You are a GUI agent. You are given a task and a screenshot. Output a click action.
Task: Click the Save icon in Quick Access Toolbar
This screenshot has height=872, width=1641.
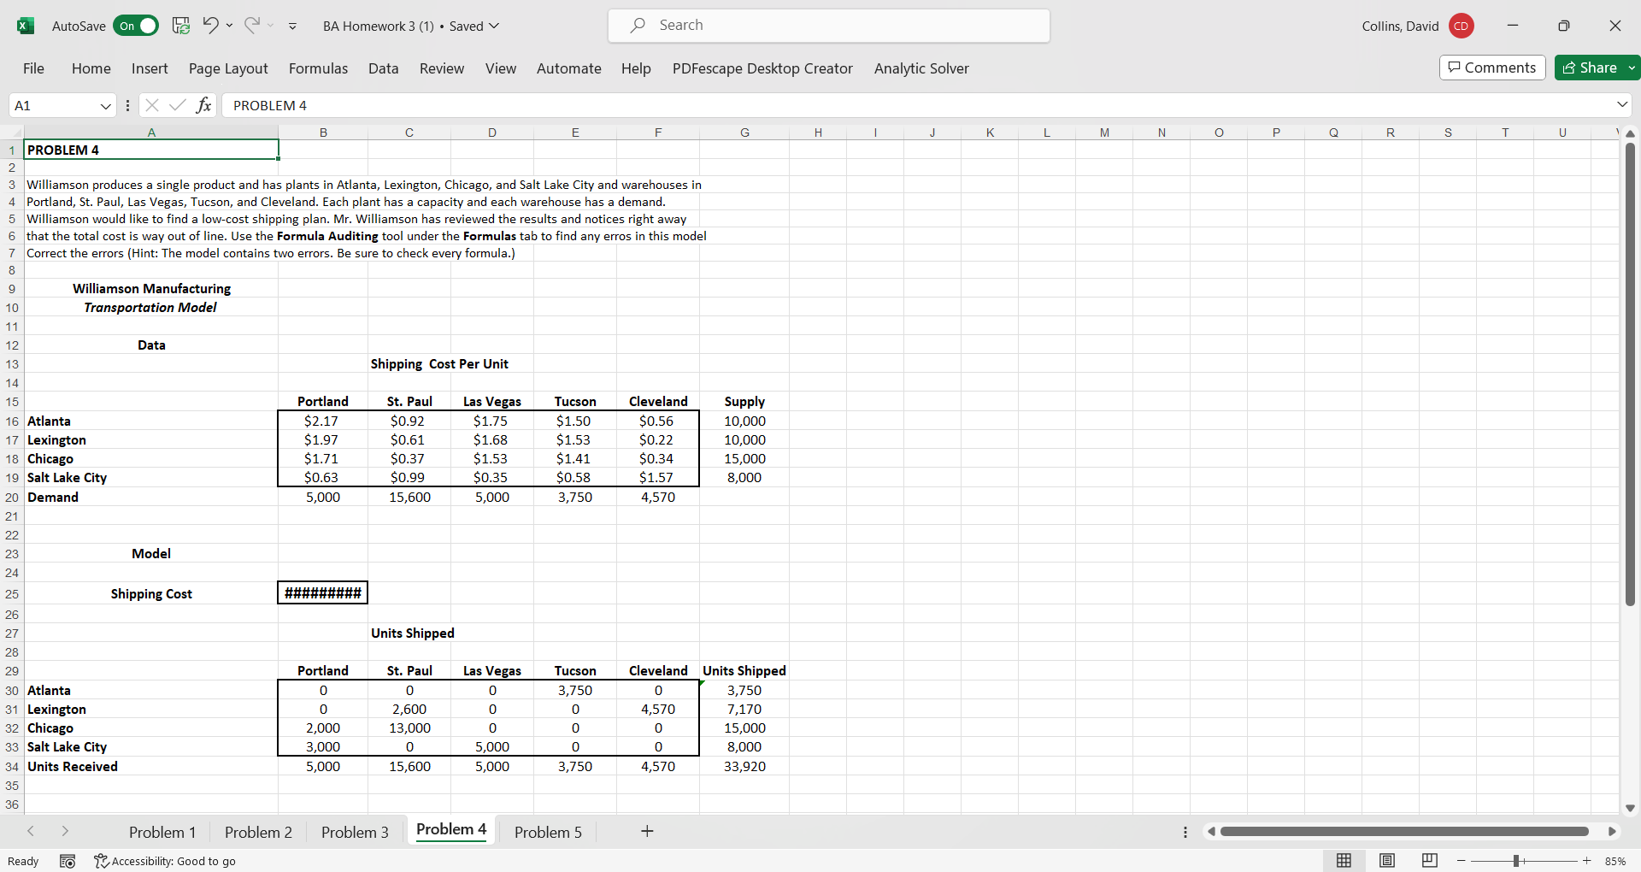tap(180, 26)
